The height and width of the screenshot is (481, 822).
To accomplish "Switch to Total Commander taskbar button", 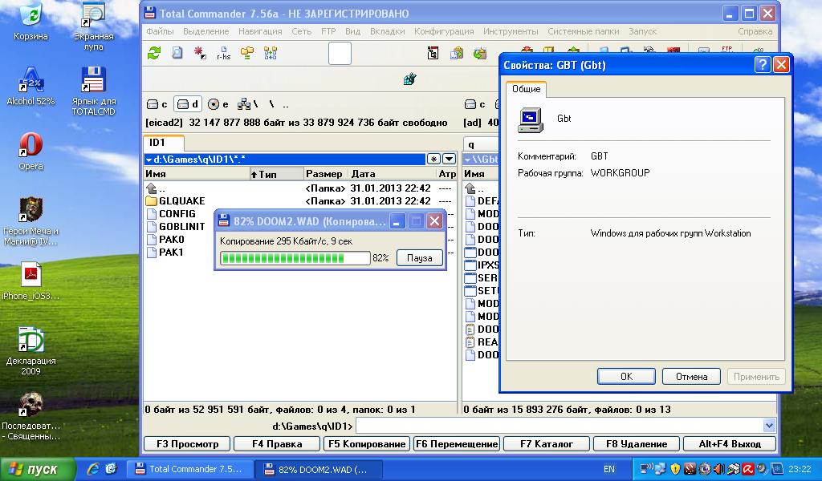I will (x=191, y=469).
